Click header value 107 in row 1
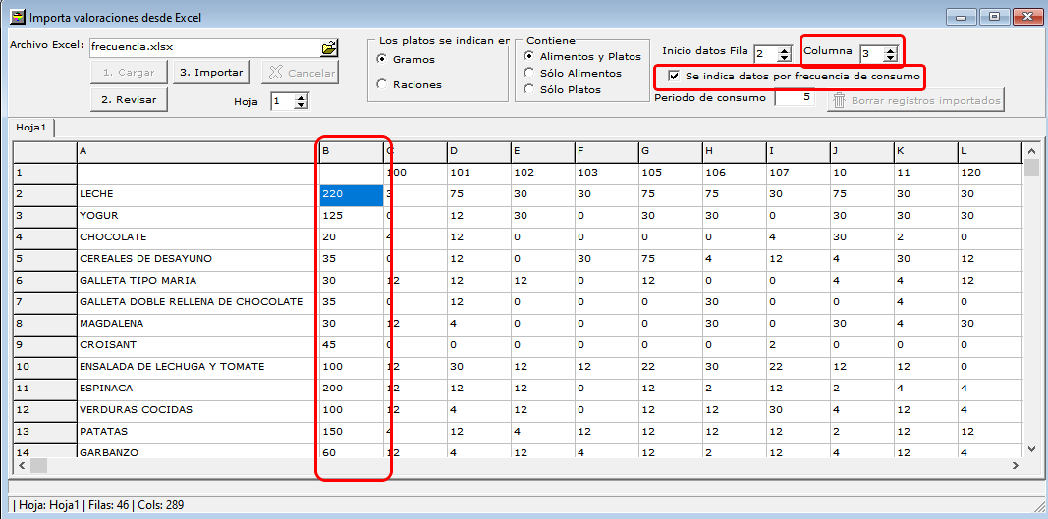The width and height of the screenshot is (1048, 519). 798,173
